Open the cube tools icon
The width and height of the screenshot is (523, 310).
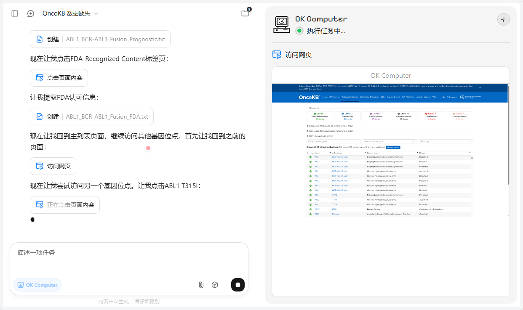pos(215,285)
